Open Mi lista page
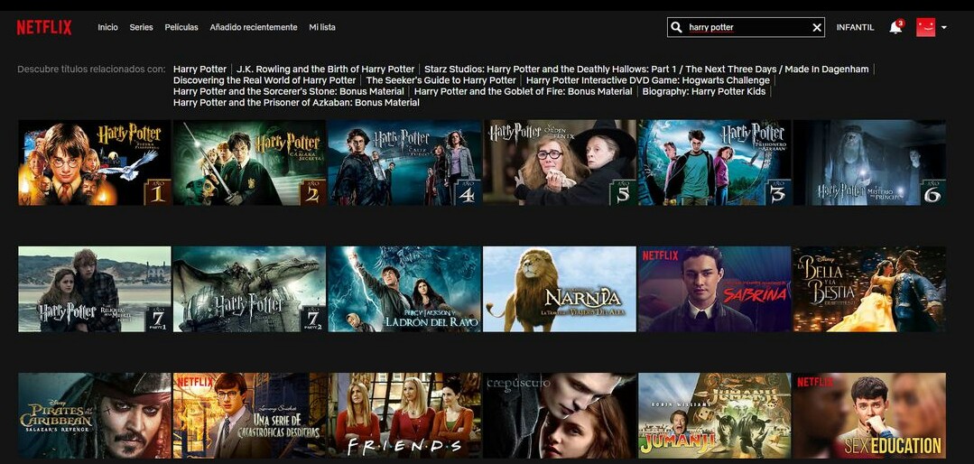 pyautogui.click(x=322, y=27)
